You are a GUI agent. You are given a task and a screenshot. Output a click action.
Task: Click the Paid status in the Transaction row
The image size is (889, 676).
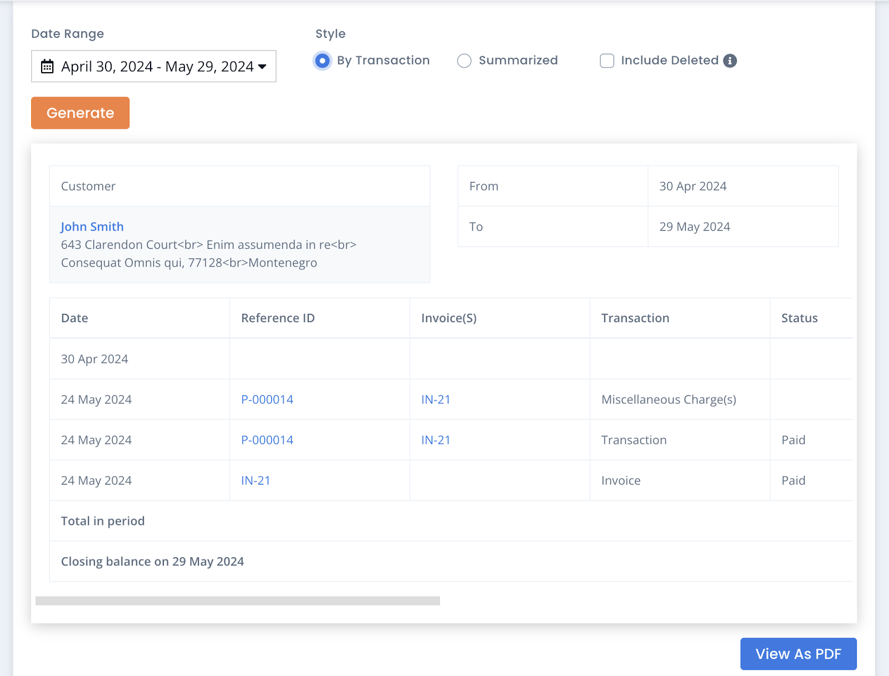coord(793,440)
